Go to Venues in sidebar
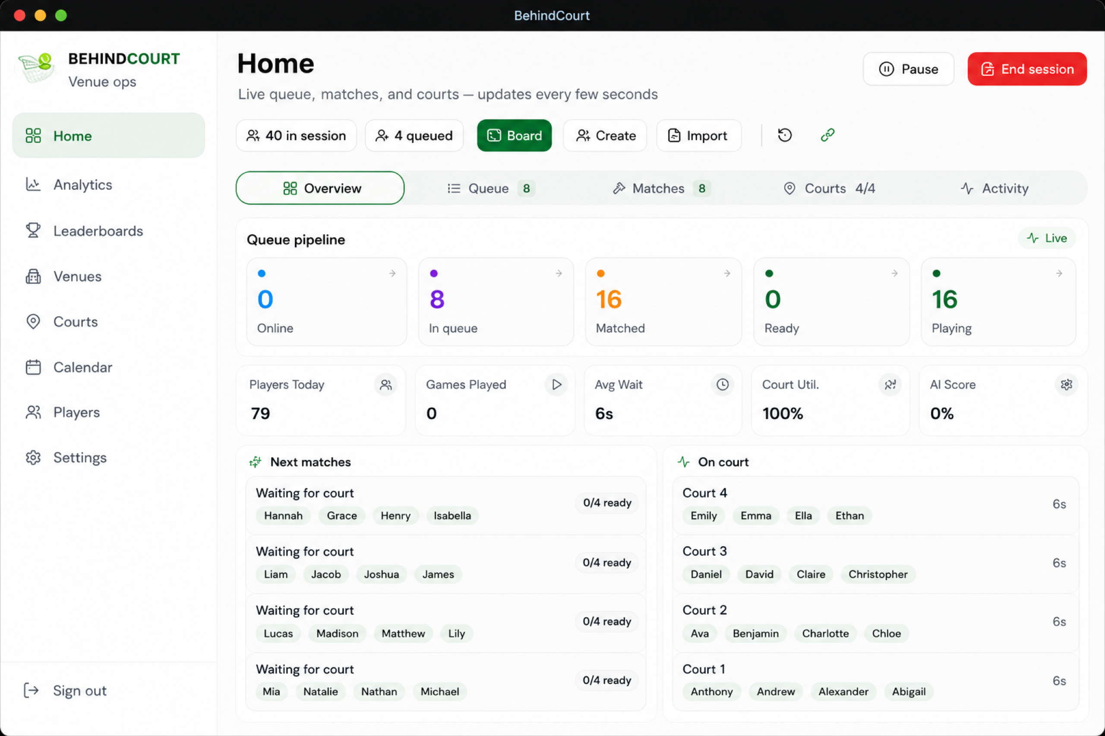This screenshot has width=1105, height=736. pyautogui.click(x=108, y=276)
